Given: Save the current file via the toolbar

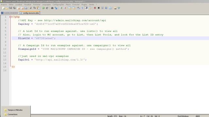Looking at the screenshot, I should (11, 8).
